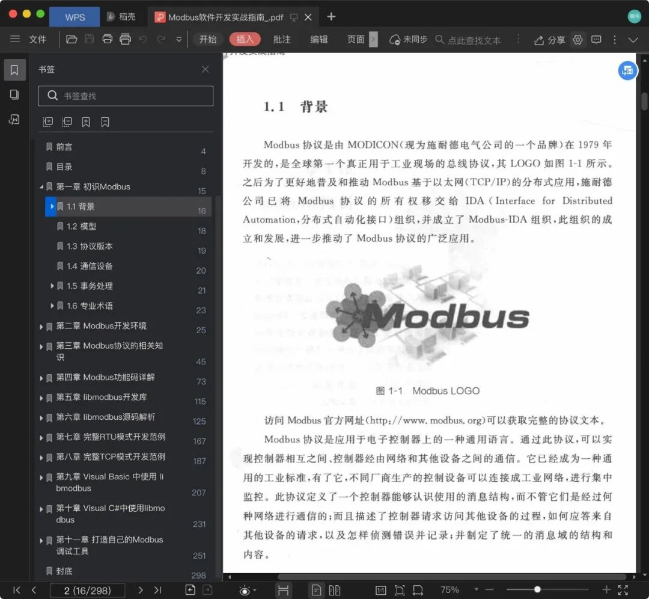
Task: Toggle the eye reading-mode background option
Action: 245,591
